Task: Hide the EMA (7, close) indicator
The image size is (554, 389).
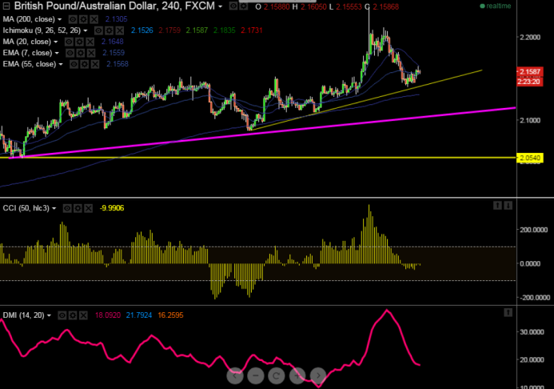Action: [70, 53]
